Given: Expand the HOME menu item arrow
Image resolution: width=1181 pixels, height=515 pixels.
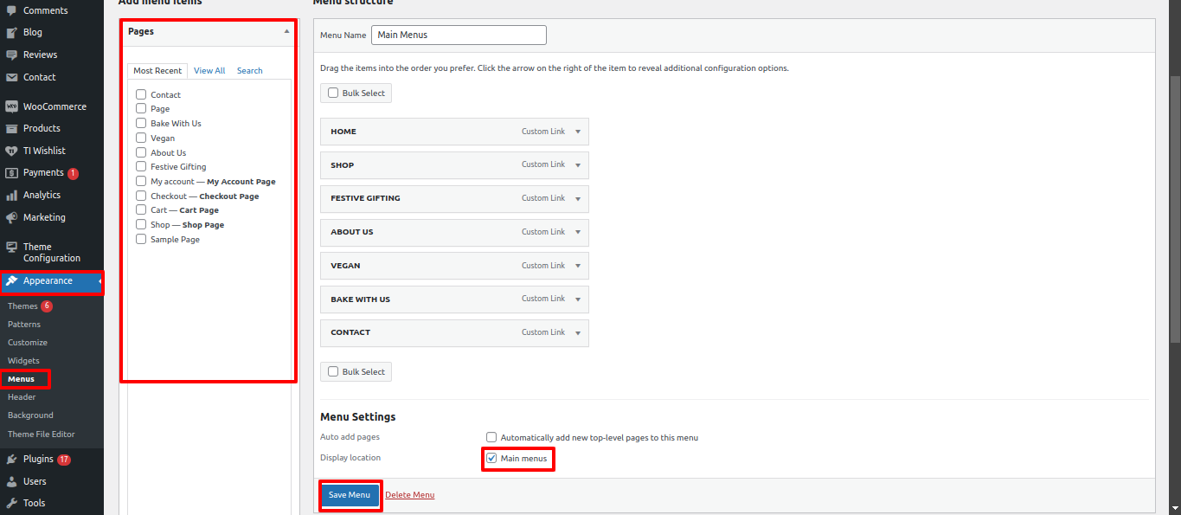Looking at the screenshot, I should (x=577, y=132).
